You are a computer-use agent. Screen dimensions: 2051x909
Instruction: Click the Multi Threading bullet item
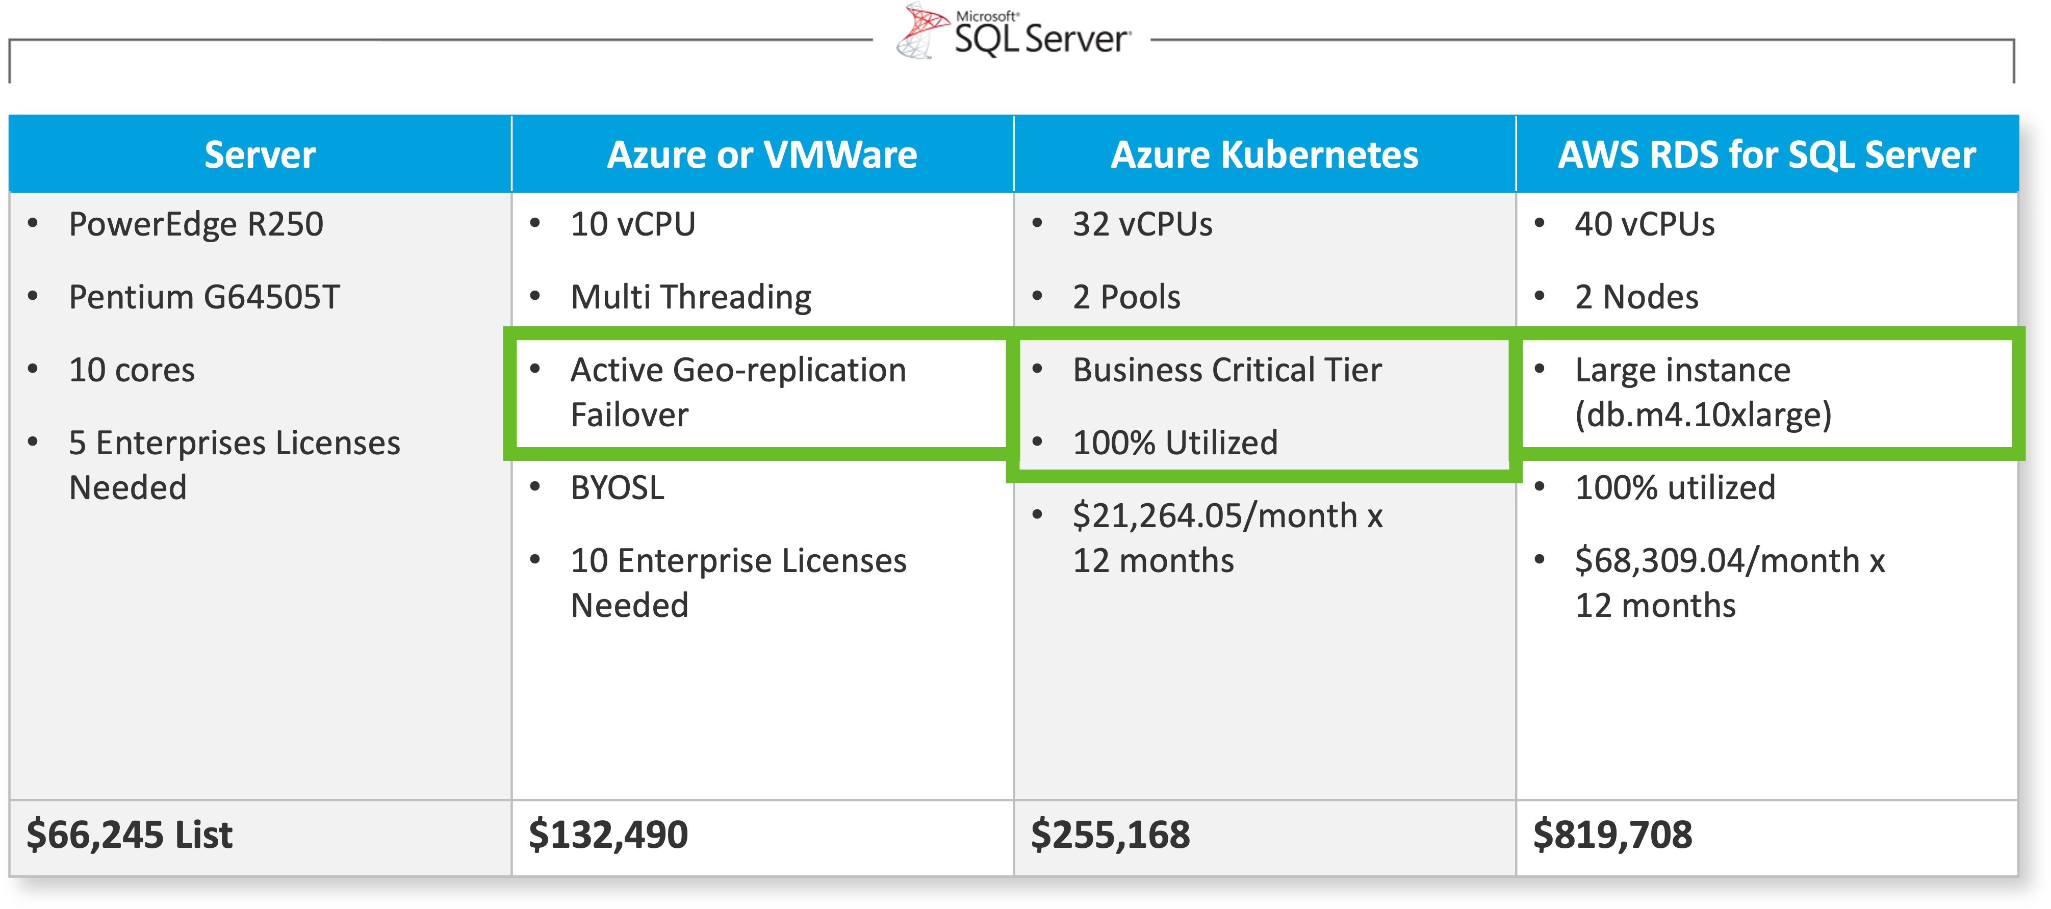(690, 297)
